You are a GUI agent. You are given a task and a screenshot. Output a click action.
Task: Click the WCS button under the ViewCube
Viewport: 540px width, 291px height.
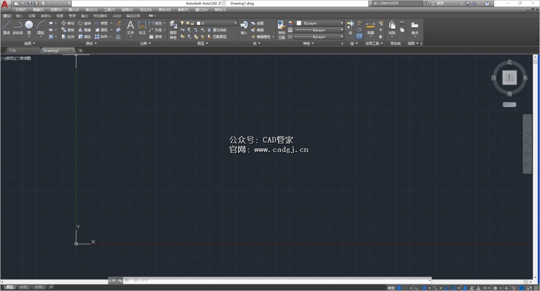tap(509, 104)
